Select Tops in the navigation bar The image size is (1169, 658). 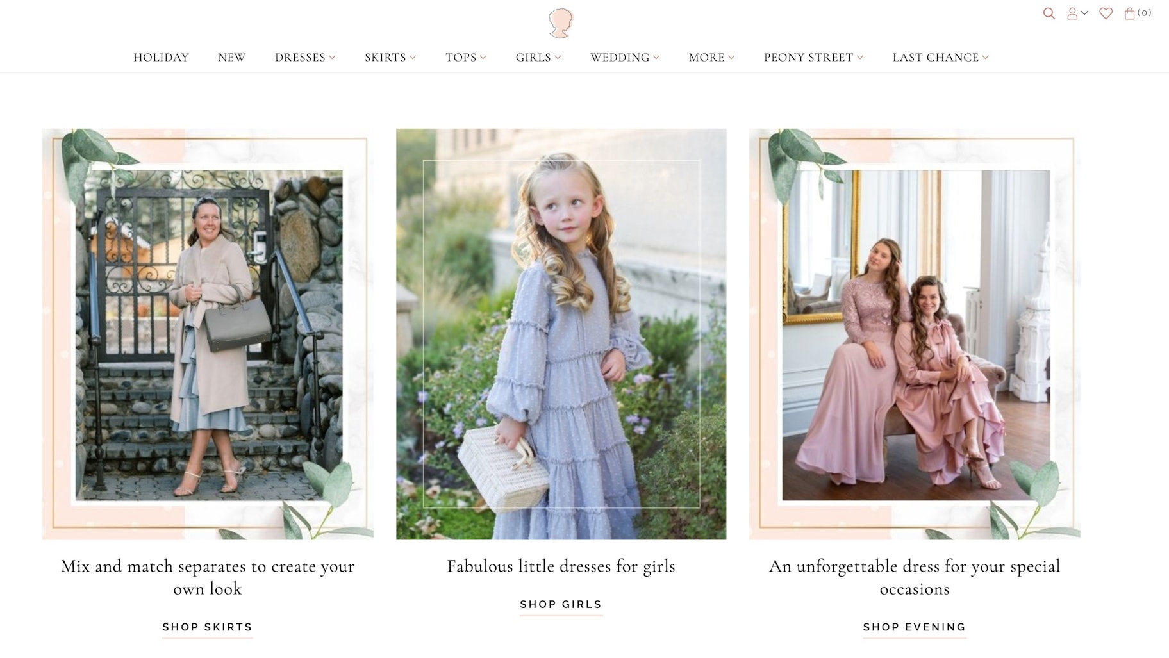[x=461, y=58]
